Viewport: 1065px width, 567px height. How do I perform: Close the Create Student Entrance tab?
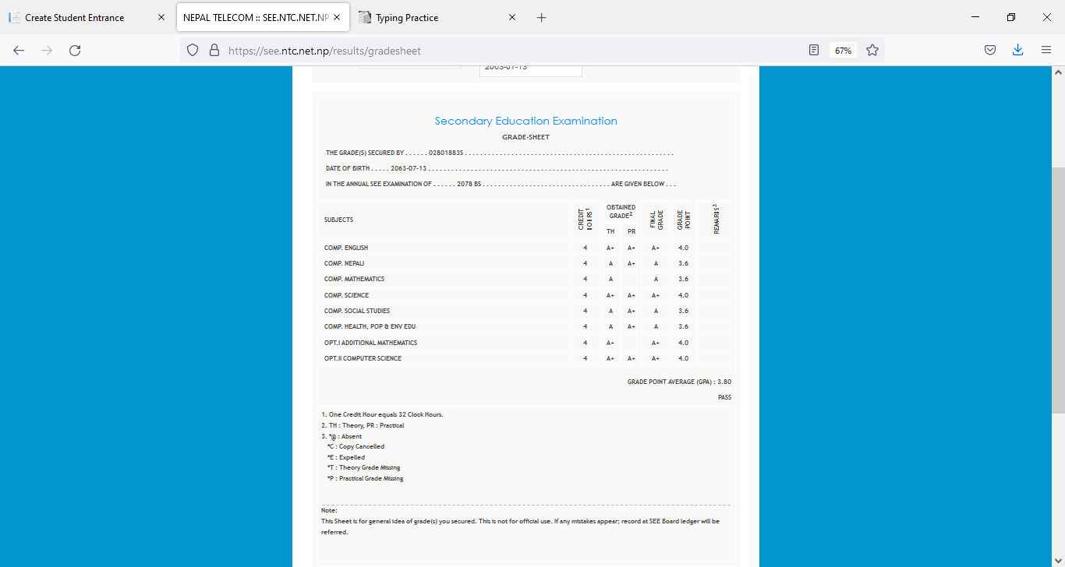click(161, 18)
